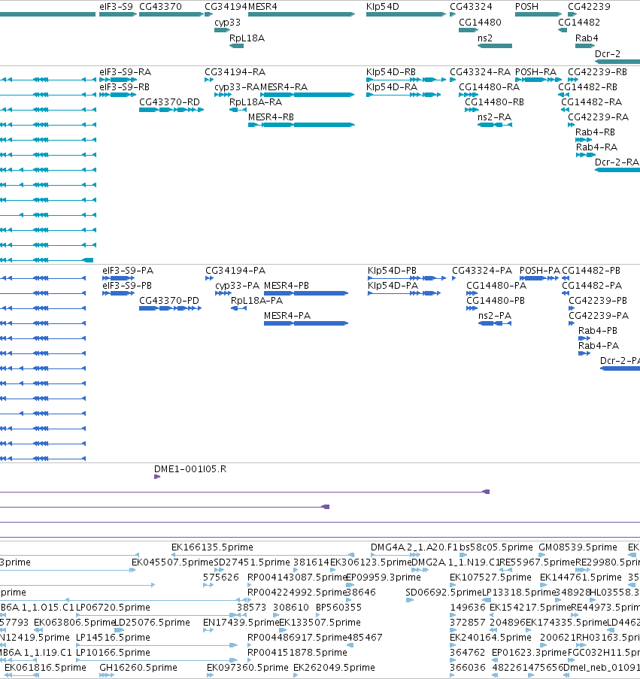Select the RpL18A-PA protein label
The width and height of the screenshot is (640, 679).
click(256, 301)
